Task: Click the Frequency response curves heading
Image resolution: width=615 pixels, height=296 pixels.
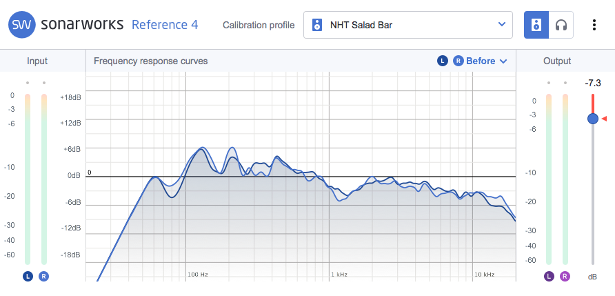Action: (150, 61)
